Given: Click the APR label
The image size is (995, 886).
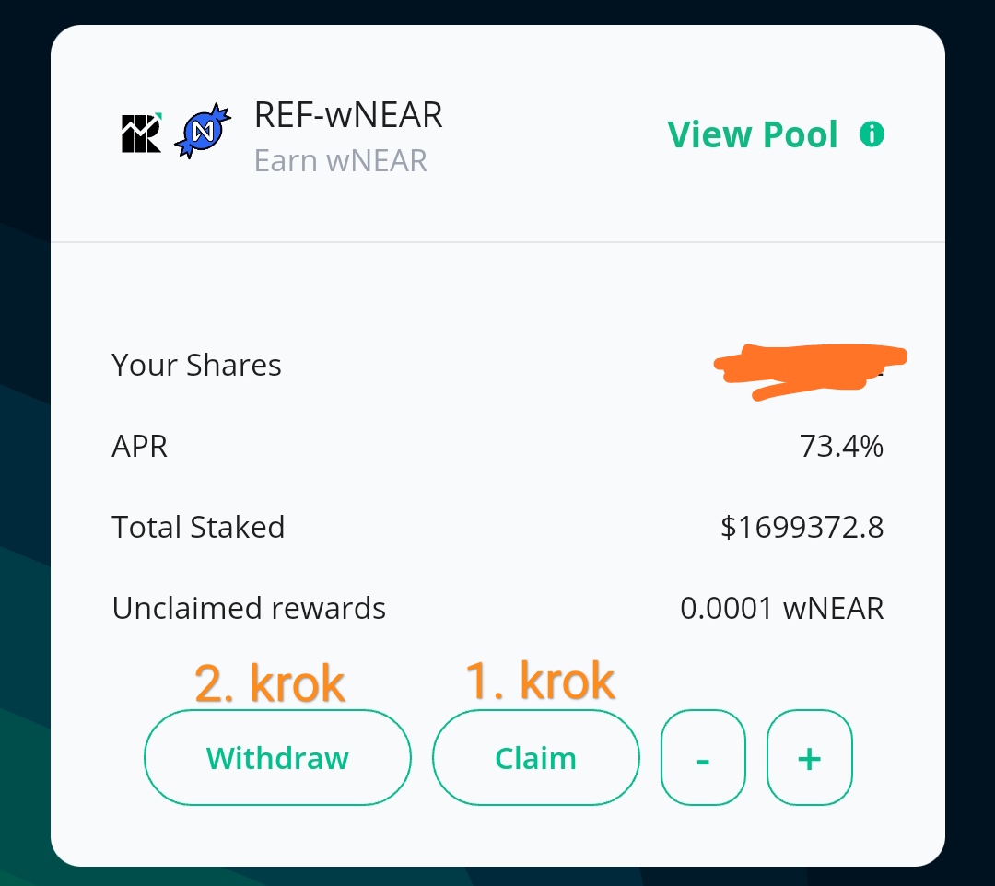Looking at the screenshot, I should (140, 447).
